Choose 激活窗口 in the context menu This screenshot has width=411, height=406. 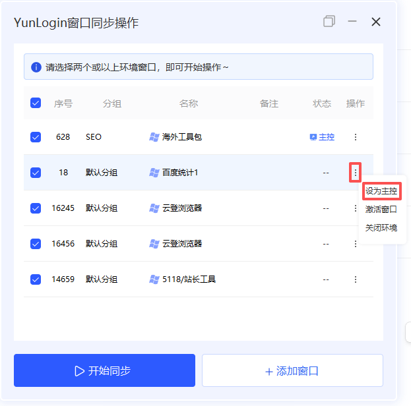(x=381, y=210)
